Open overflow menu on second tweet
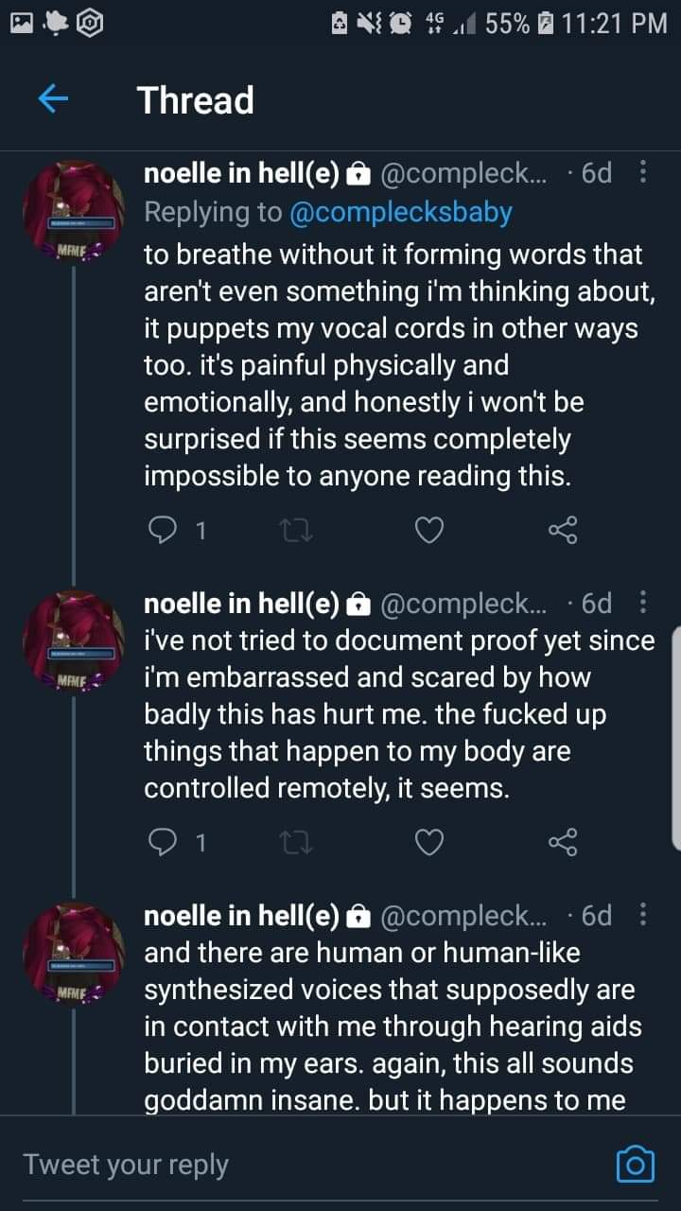The width and height of the screenshot is (681, 1211). [644, 603]
